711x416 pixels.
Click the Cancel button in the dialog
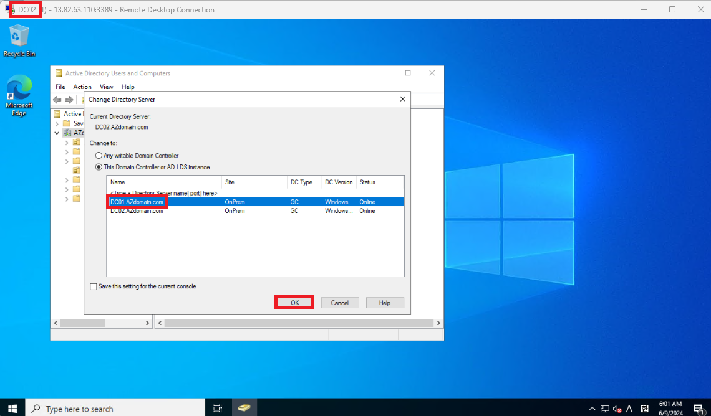[x=340, y=303]
